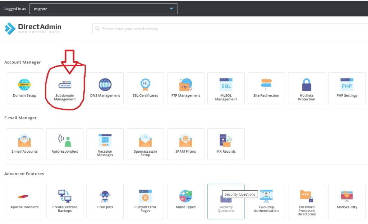Open PHP Settings icon
Image resolution: width=368 pixels, height=224 pixels.
pos(347,85)
